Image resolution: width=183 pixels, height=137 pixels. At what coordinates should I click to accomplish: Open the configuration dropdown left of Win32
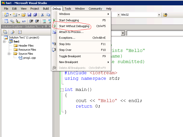pos(118,15)
